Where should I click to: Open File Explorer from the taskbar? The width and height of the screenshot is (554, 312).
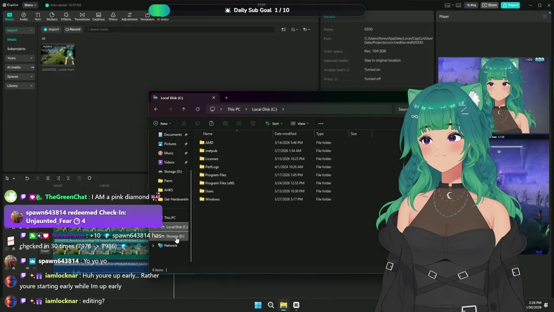[283, 305]
